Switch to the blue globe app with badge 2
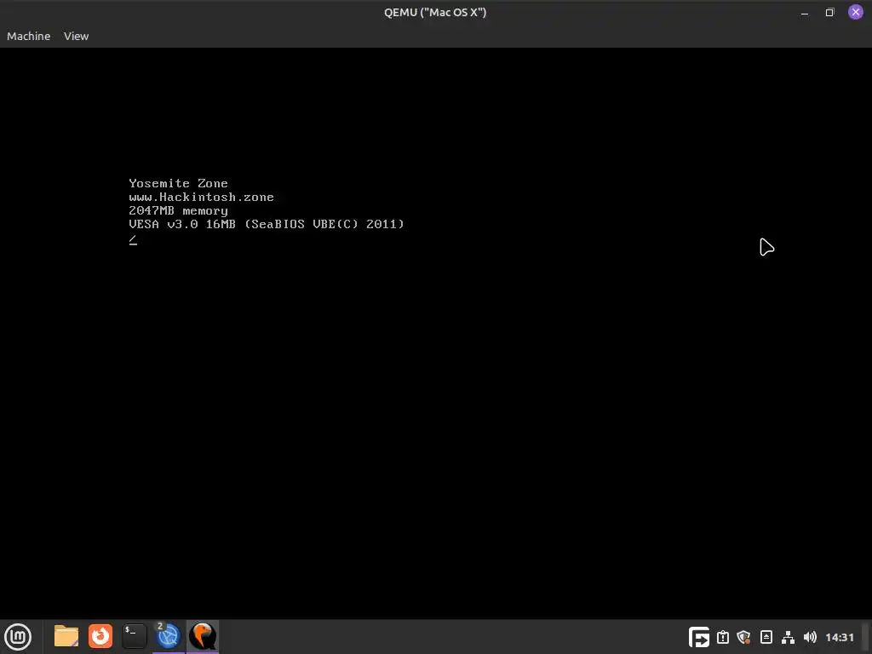 click(x=168, y=636)
